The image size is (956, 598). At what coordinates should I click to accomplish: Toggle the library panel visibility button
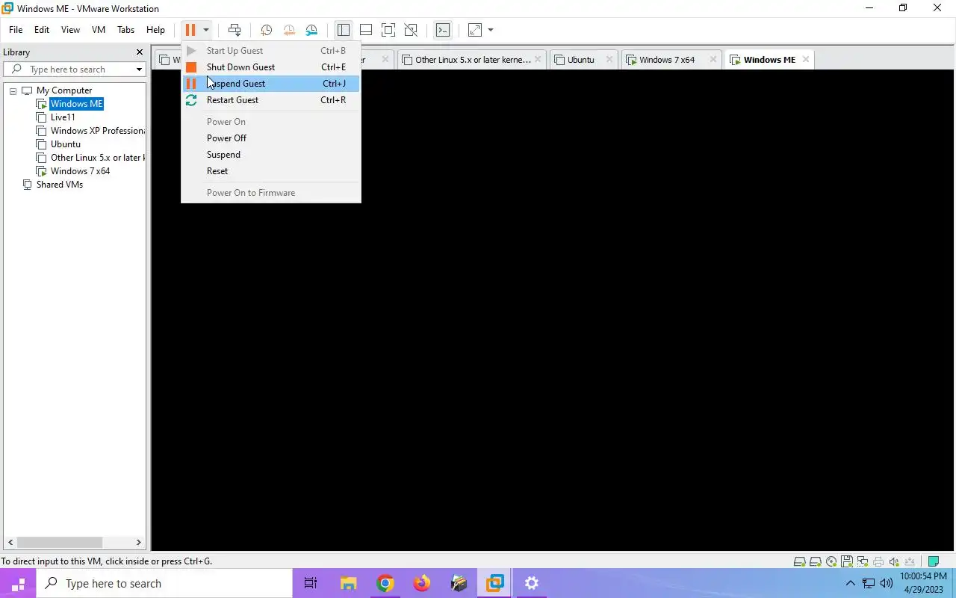click(344, 30)
